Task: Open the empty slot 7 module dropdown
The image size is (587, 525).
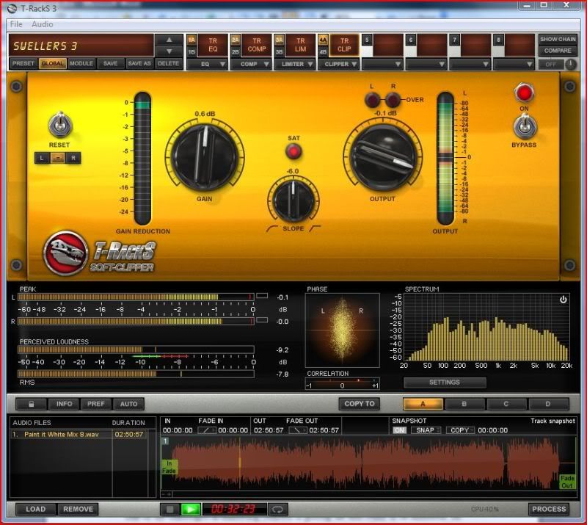Action: [470, 64]
